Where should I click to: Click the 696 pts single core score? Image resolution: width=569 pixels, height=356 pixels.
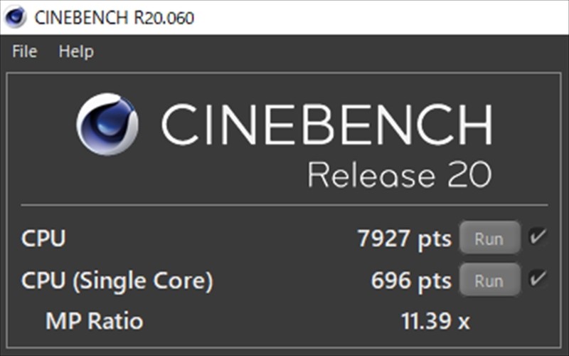[411, 281]
